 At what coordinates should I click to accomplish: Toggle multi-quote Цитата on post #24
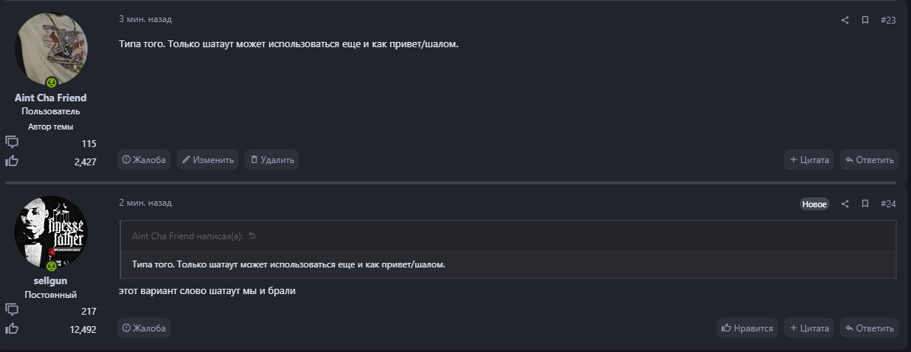(809, 328)
